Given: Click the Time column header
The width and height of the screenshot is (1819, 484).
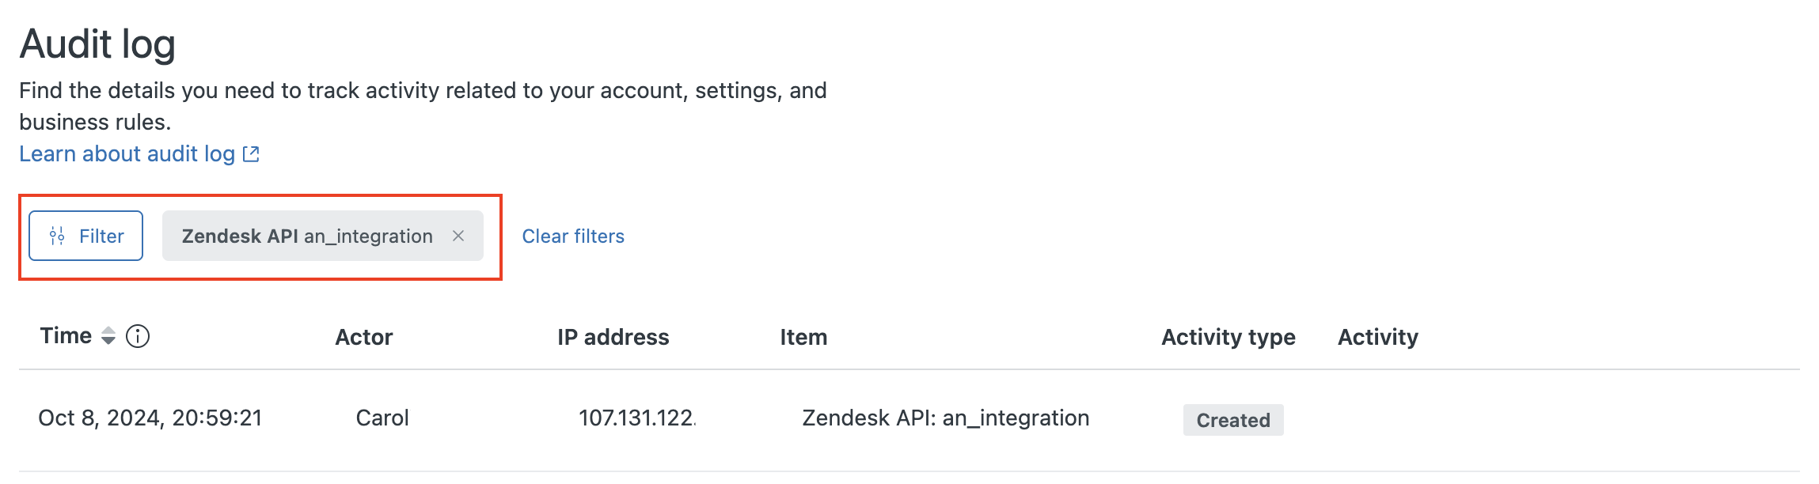Looking at the screenshot, I should click(66, 336).
